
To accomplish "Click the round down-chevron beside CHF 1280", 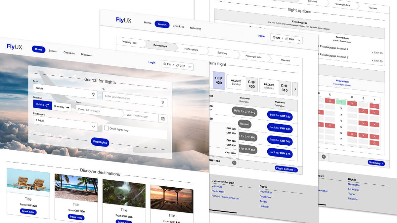I will point(234,163).
